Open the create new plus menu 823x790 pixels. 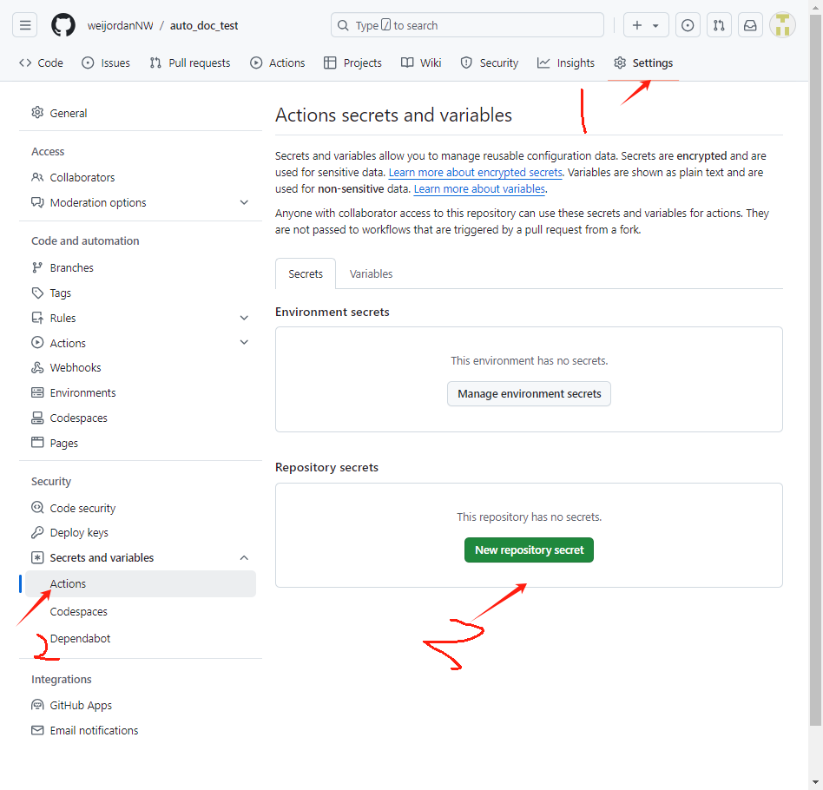646,25
